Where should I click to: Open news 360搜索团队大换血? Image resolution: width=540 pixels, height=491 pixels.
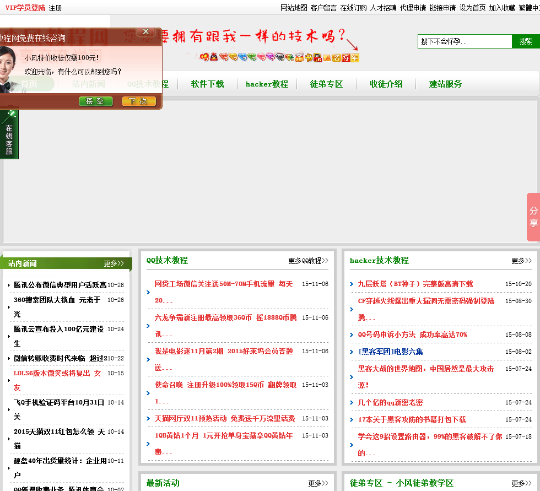[x=57, y=307]
